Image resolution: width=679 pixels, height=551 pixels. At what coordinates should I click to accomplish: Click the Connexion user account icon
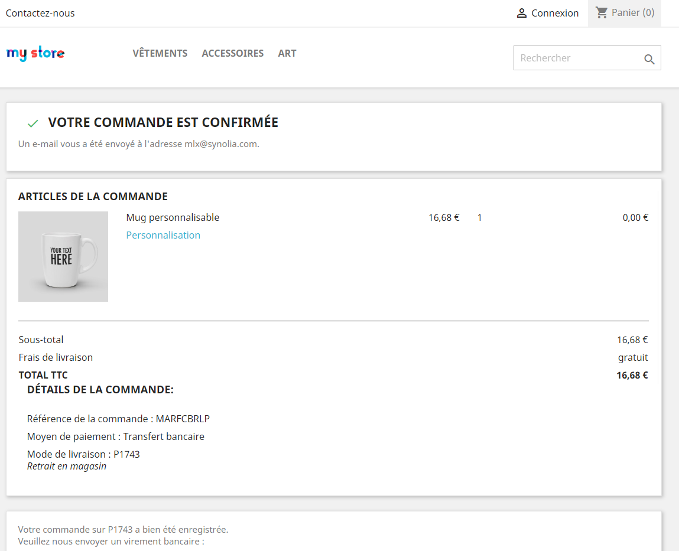click(x=521, y=12)
